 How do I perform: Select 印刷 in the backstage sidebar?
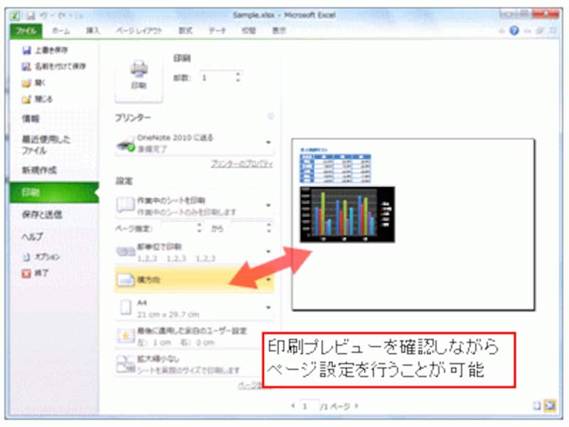tap(55, 192)
